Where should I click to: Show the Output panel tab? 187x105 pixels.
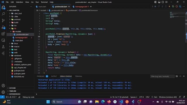point(54,76)
